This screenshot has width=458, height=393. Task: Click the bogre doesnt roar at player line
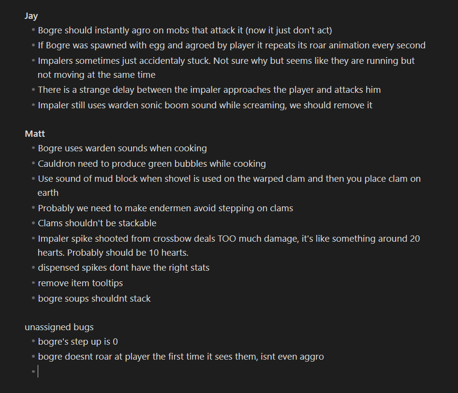click(x=181, y=357)
